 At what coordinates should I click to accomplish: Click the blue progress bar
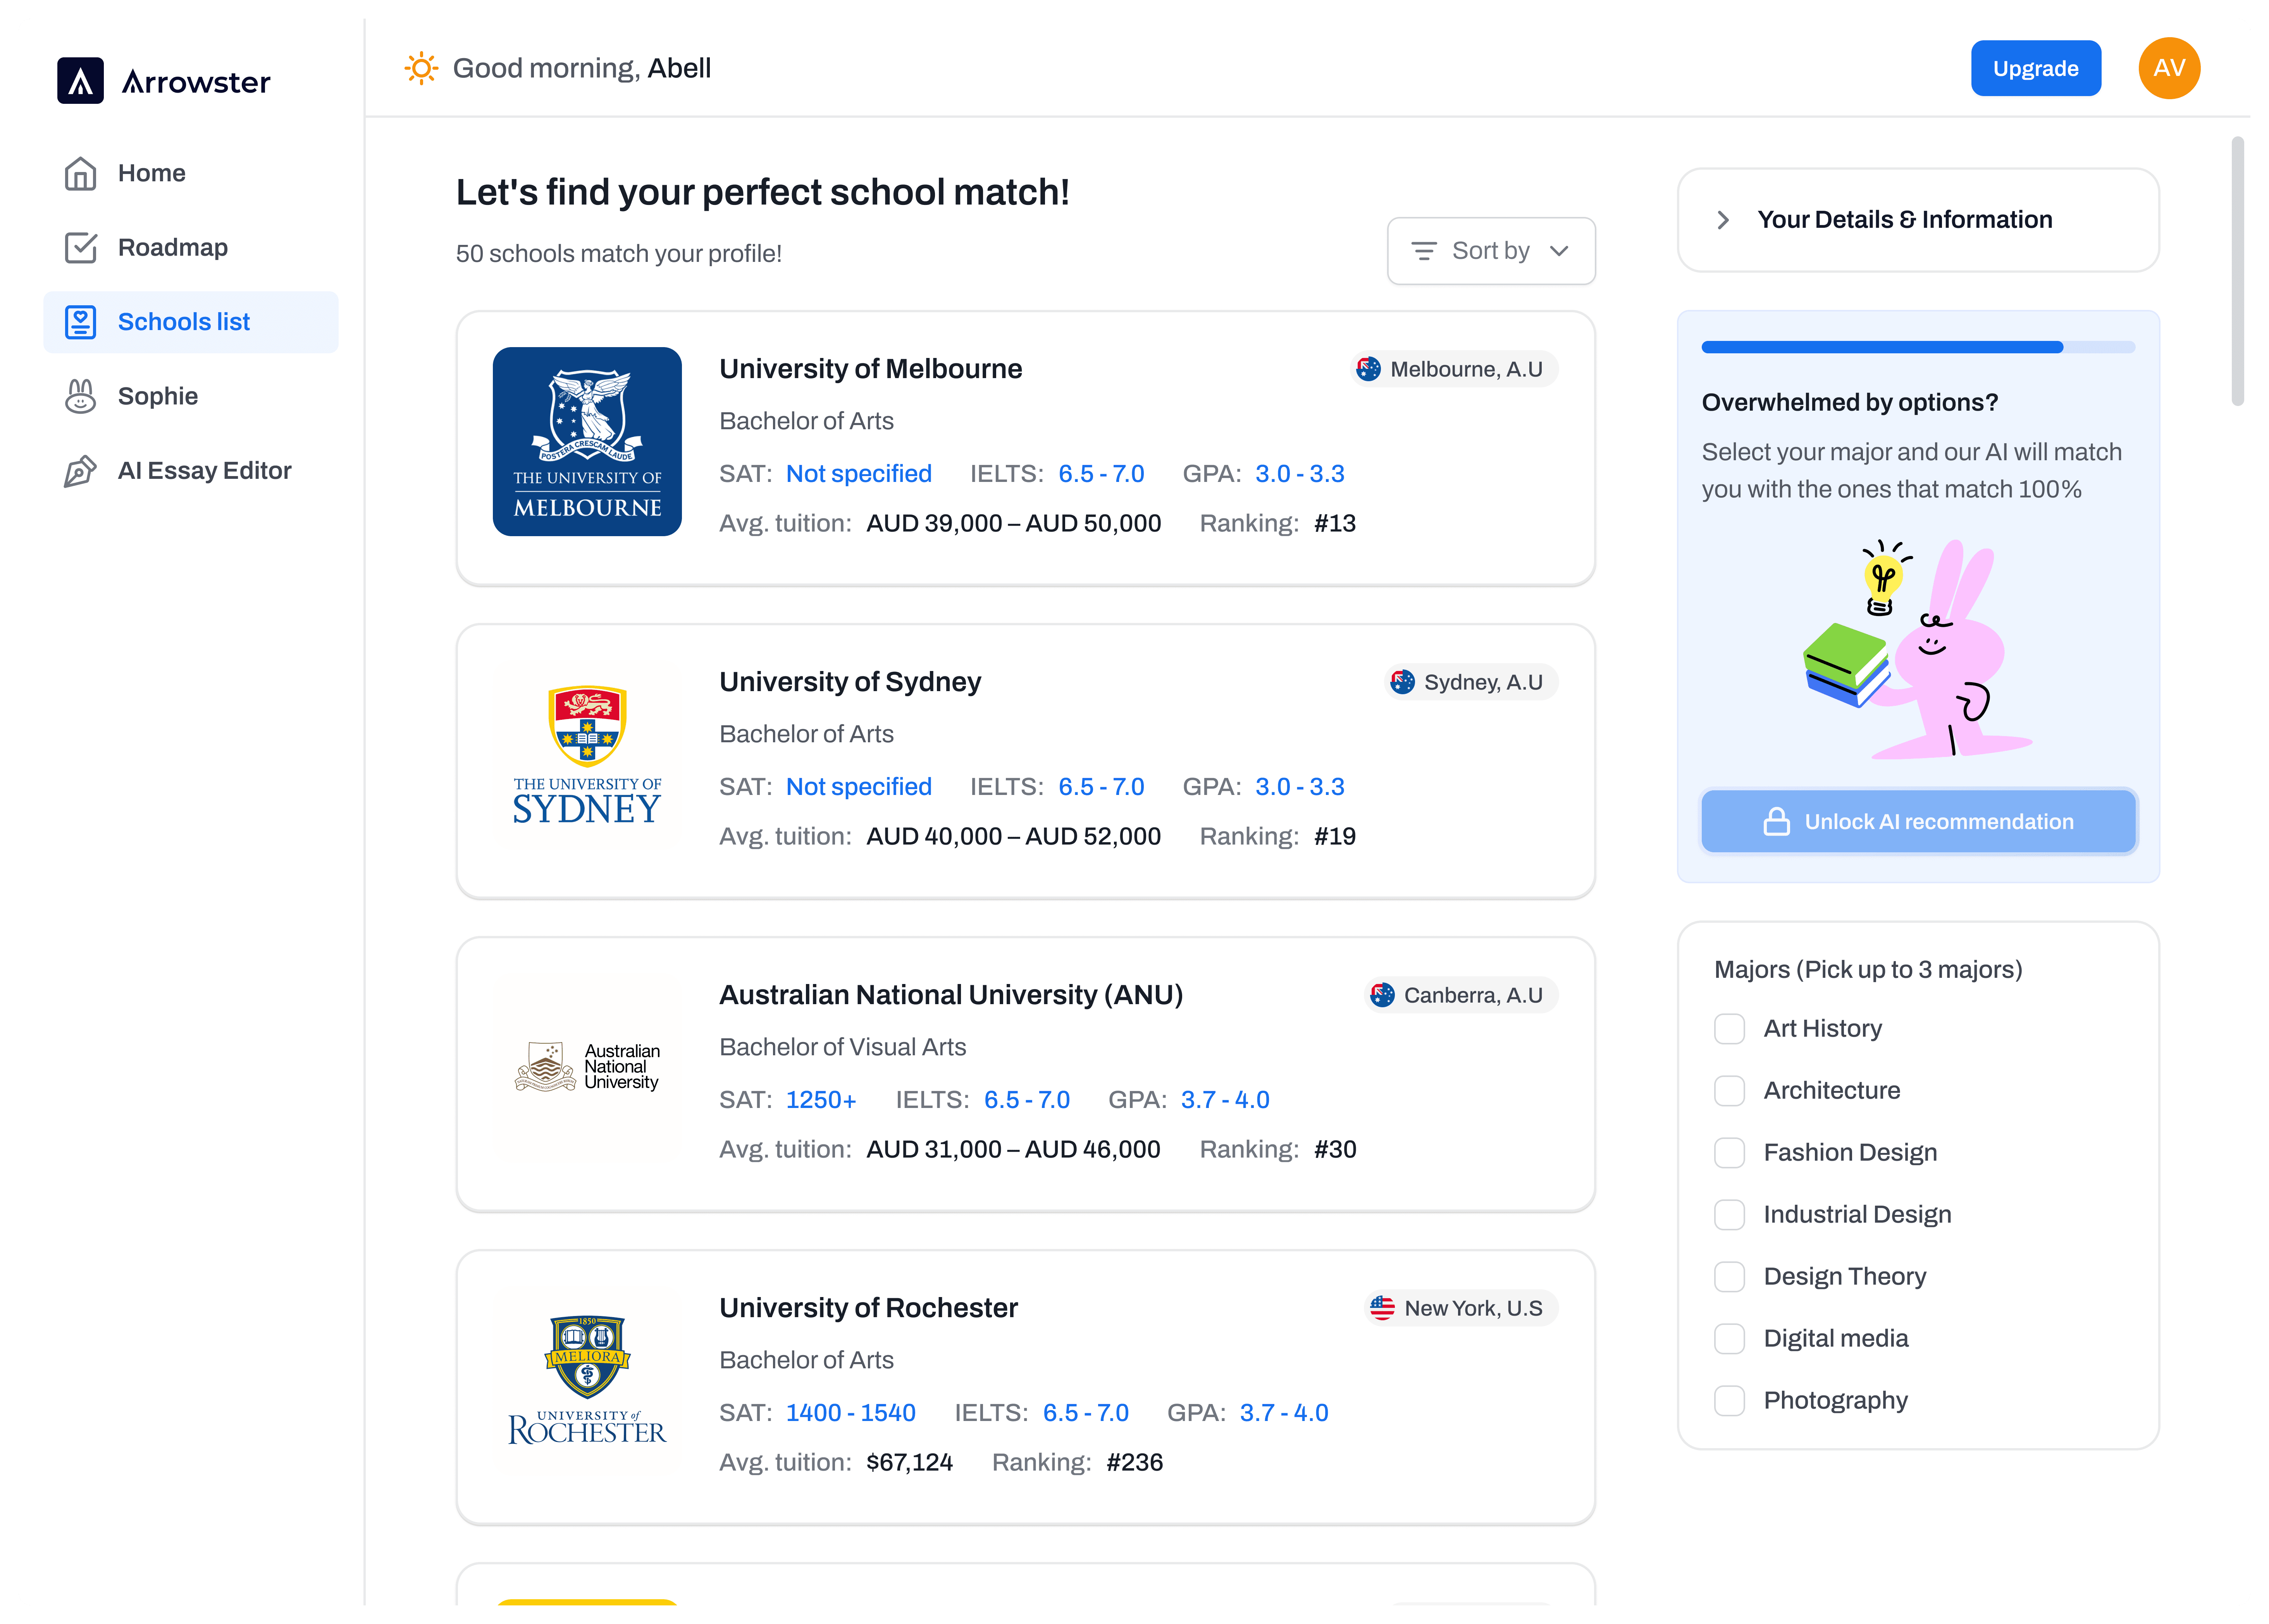[x=1918, y=347]
